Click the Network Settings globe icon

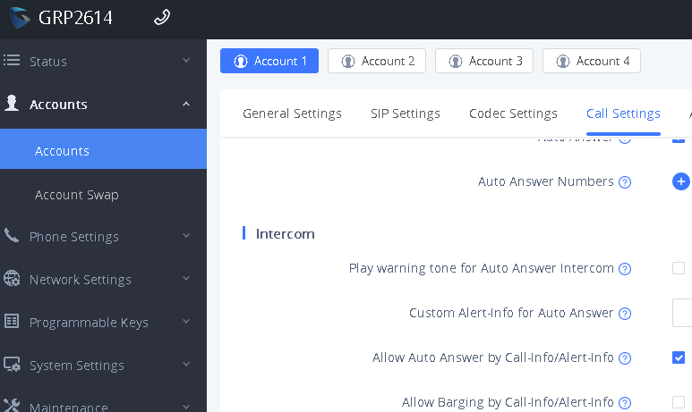[12, 279]
